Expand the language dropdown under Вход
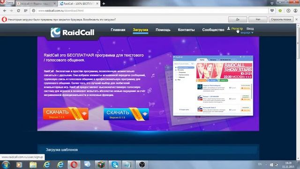 pyautogui.click(x=247, y=33)
